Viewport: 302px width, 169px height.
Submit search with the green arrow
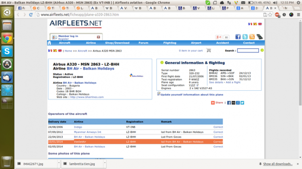click(x=262, y=50)
